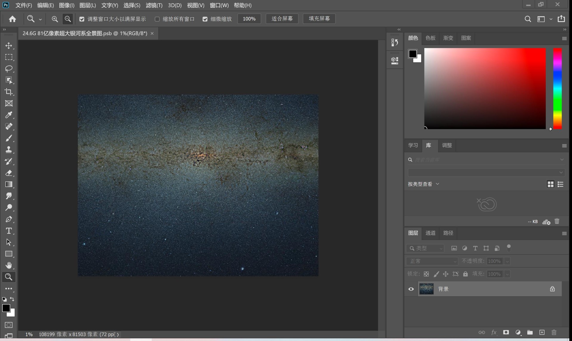572x341 pixels.
Task: Click the rainbow hue slider strip
Action: pyautogui.click(x=557, y=89)
